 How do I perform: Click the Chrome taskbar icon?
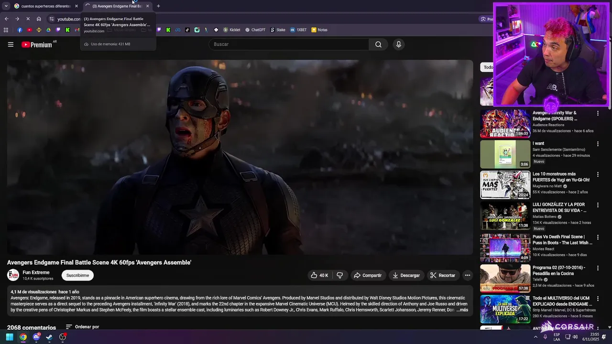(23, 337)
